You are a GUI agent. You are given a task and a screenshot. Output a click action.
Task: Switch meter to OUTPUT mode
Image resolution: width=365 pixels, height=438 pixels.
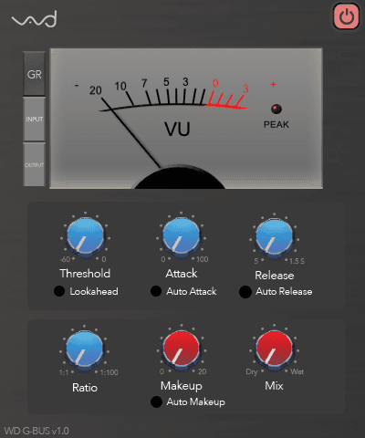pos(34,165)
